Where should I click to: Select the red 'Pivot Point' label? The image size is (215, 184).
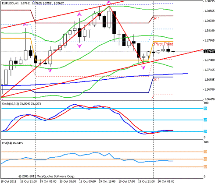pos(164,44)
